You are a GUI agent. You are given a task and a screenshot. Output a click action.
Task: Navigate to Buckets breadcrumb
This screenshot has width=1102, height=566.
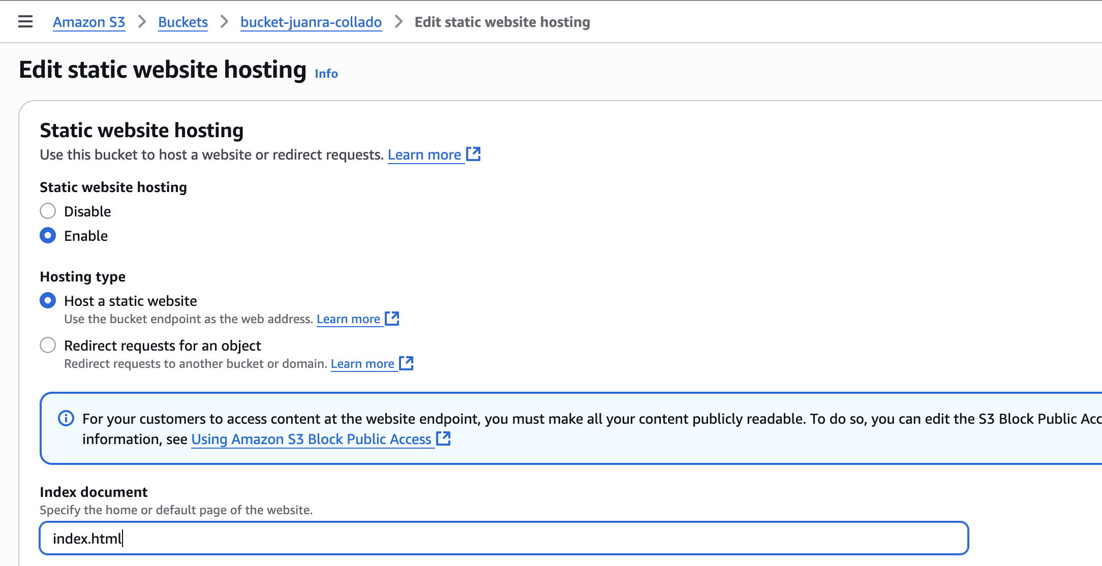coord(183,22)
